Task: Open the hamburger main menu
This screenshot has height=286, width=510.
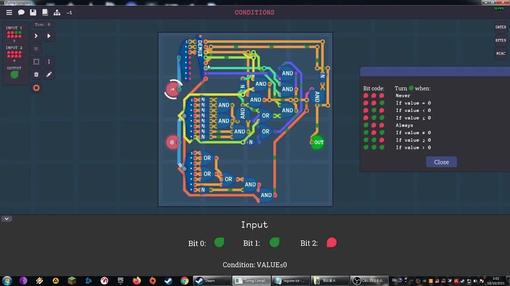Action: click(9, 12)
